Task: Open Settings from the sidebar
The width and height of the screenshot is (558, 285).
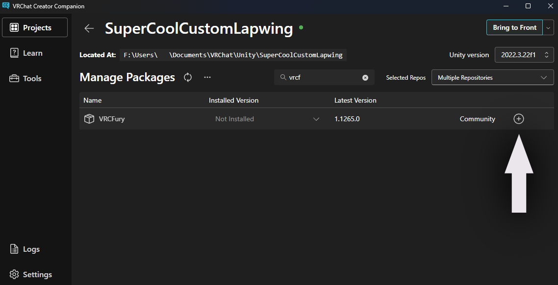Action: pyautogui.click(x=37, y=275)
